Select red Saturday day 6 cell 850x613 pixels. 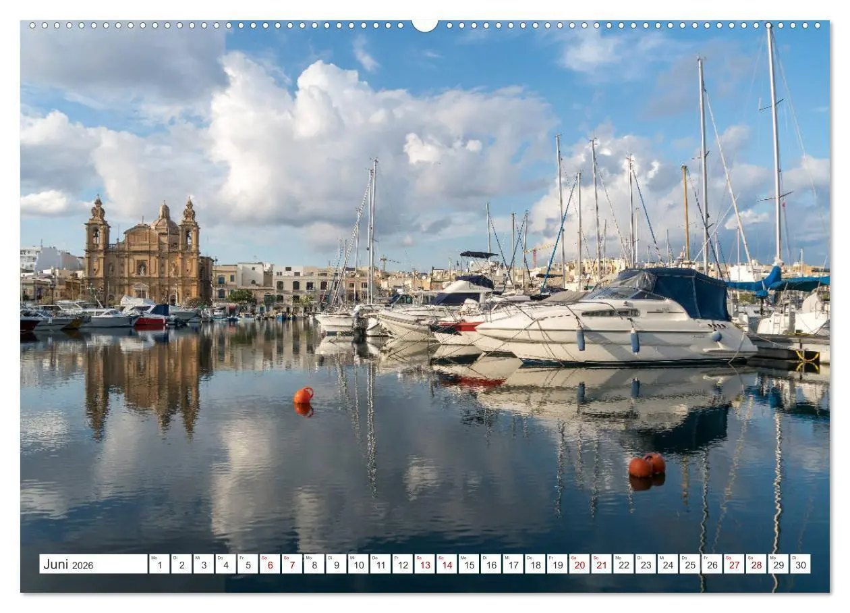click(270, 564)
